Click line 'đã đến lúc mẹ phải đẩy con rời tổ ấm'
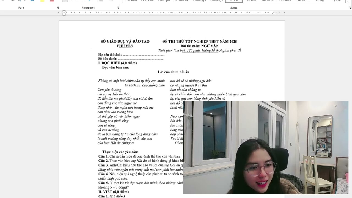The height and width of the screenshot is (198, 352). tap(125, 98)
